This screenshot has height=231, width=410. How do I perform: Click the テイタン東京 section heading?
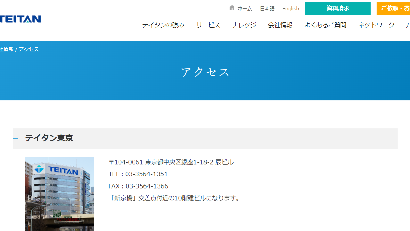49,138
